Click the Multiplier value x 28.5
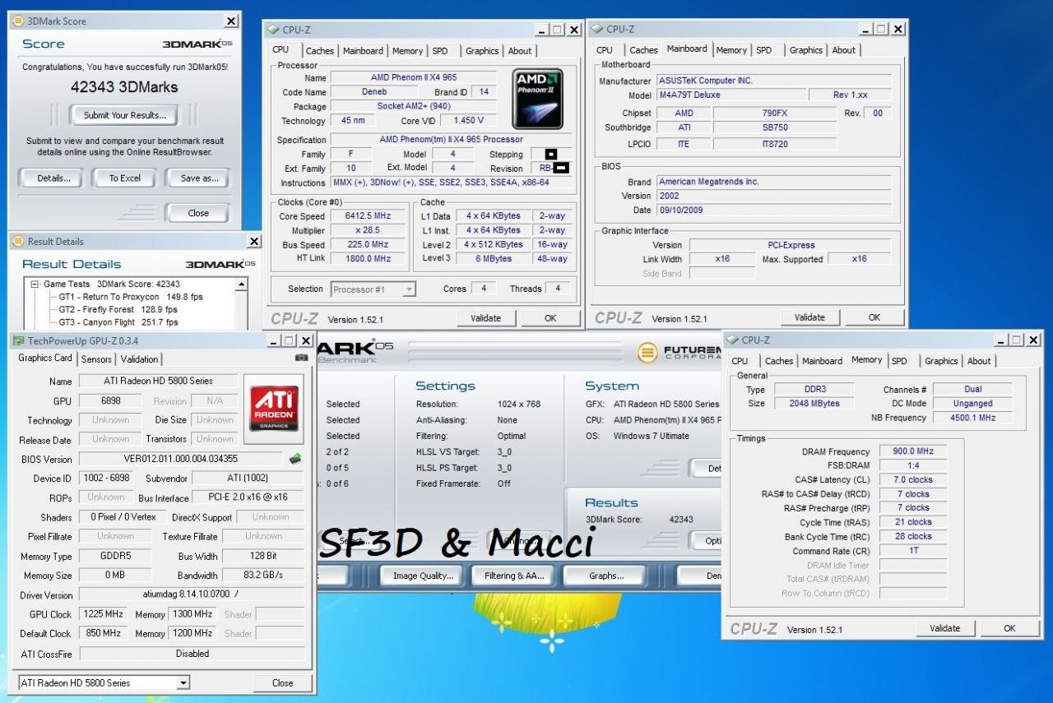Screen dimensions: 1053x703 click(369, 230)
